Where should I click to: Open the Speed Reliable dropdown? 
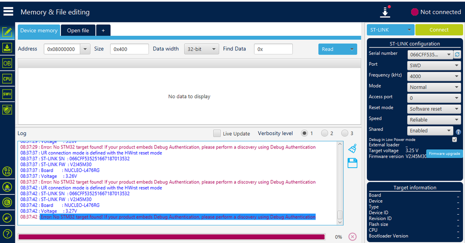pyautogui.click(x=434, y=120)
